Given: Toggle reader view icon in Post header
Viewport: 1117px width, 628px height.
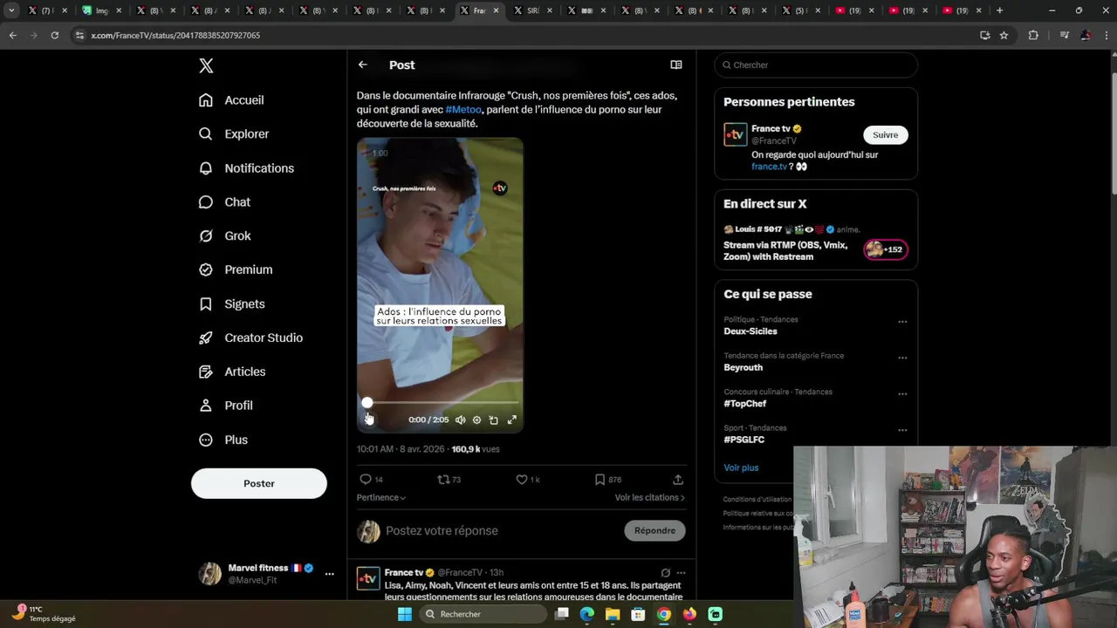Looking at the screenshot, I should click(x=675, y=65).
